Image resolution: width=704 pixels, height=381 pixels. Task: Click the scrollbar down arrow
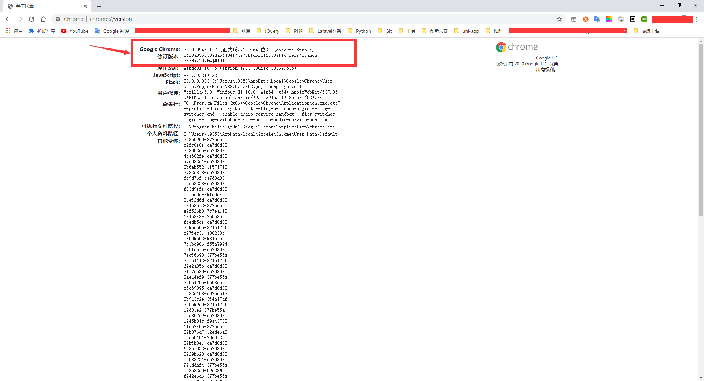point(701,378)
